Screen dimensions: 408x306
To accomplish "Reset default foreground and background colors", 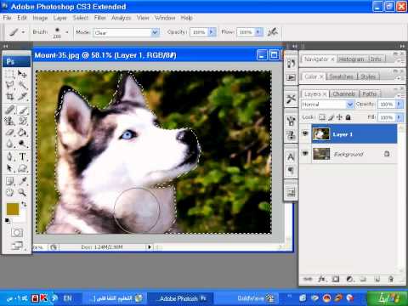I will (x=8, y=220).
